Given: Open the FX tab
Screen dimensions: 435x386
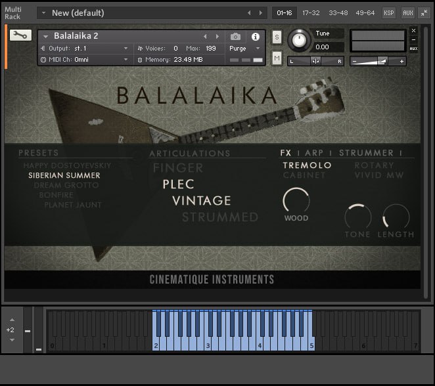Looking at the screenshot, I should (x=285, y=153).
